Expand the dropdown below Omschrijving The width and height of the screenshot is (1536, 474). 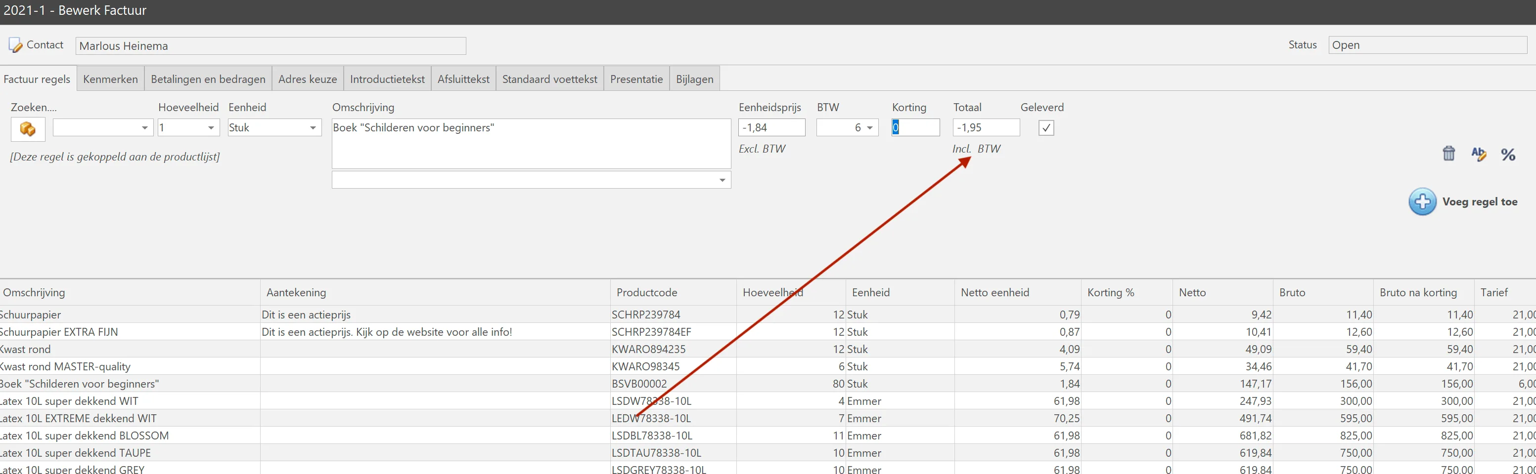pos(722,180)
